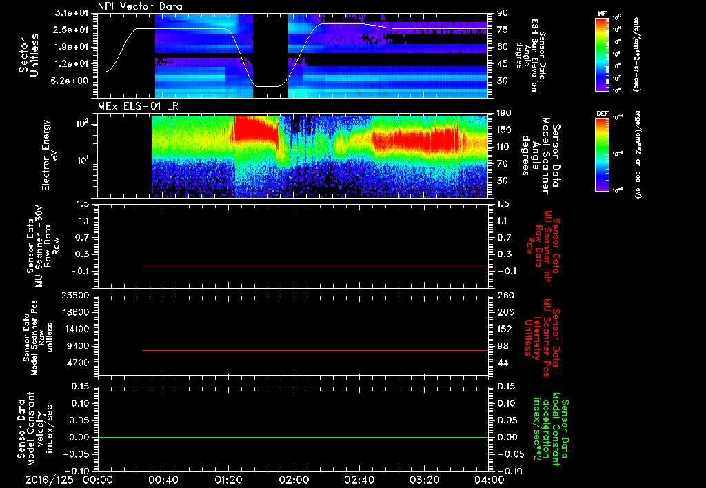Click the "Sector Unitless" axis label
706x488 pixels.
tap(29, 55)
